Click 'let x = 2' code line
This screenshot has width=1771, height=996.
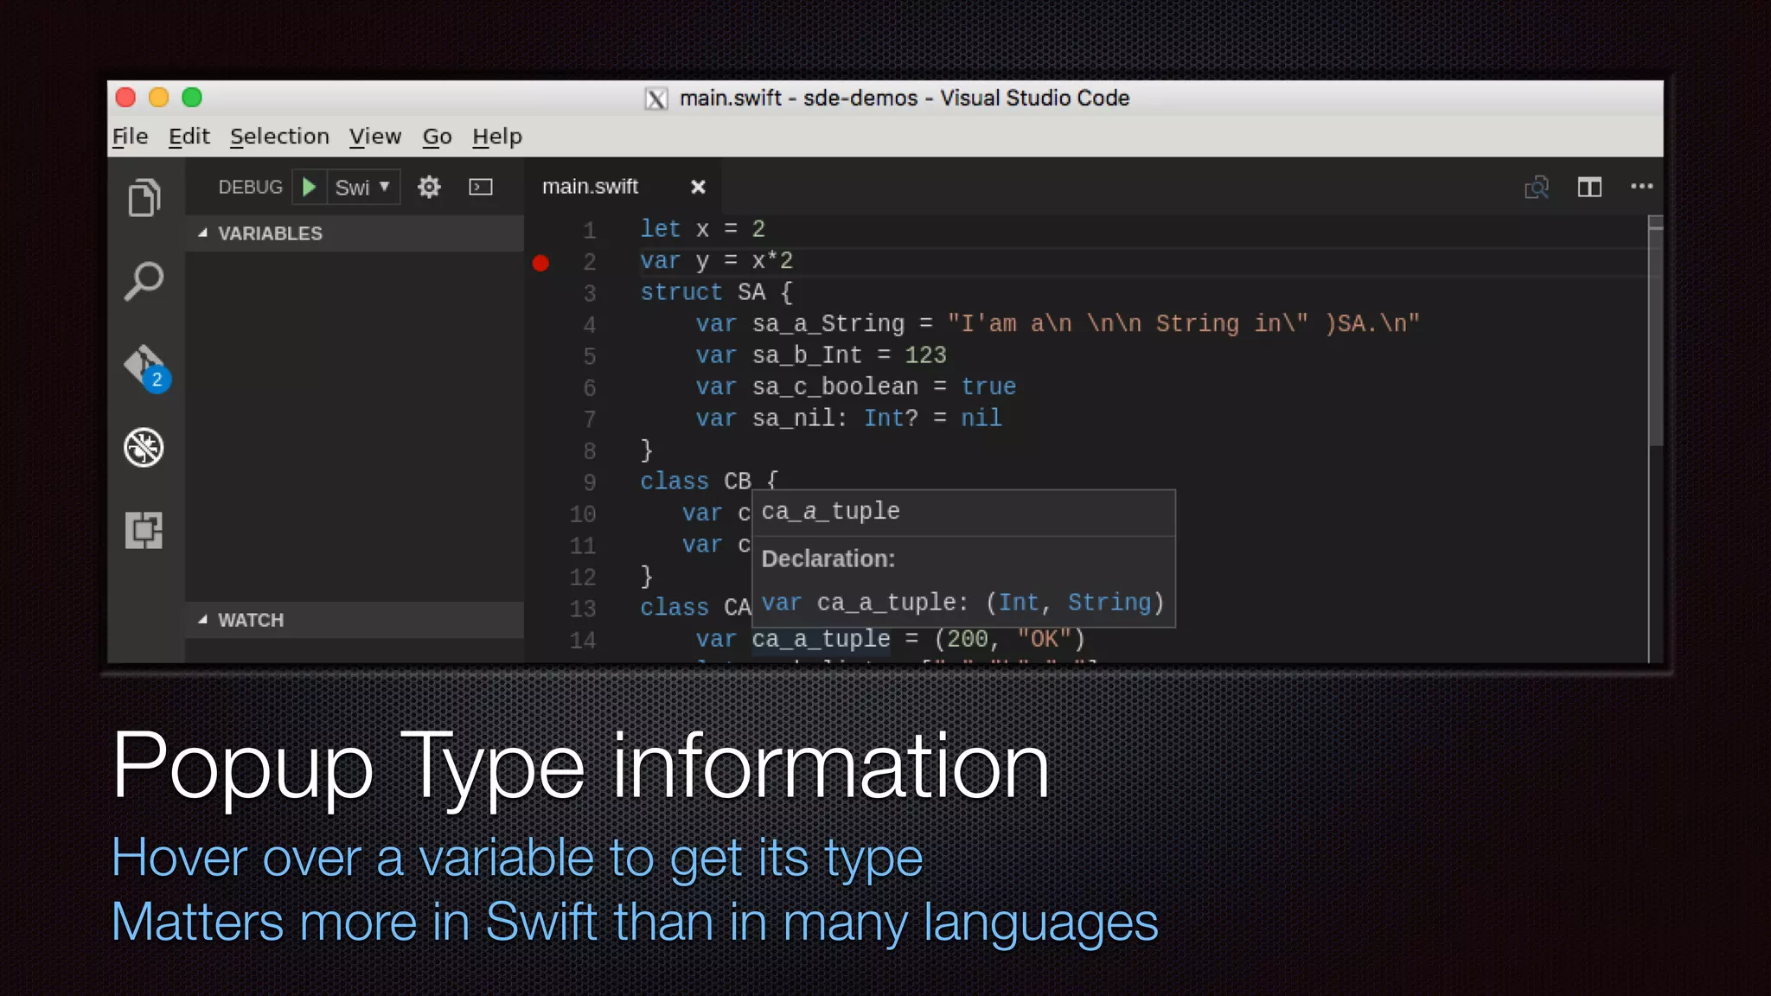(703, 229)
